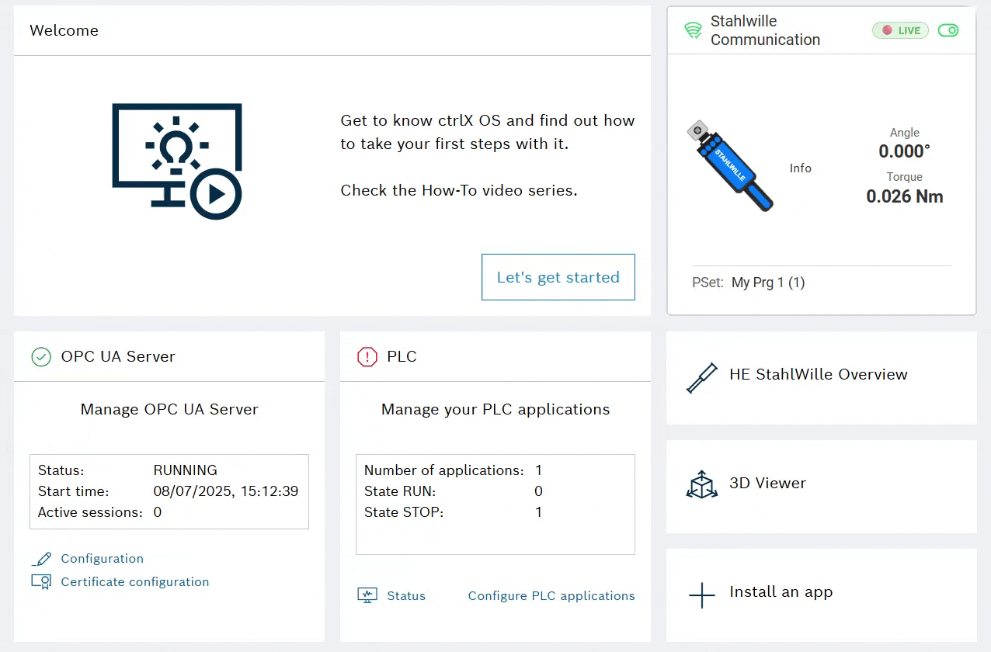This screenshot has height=652, width=991.
Task: Click the OPC UA Server green checkmark icon
Action: tap(40, 357)
